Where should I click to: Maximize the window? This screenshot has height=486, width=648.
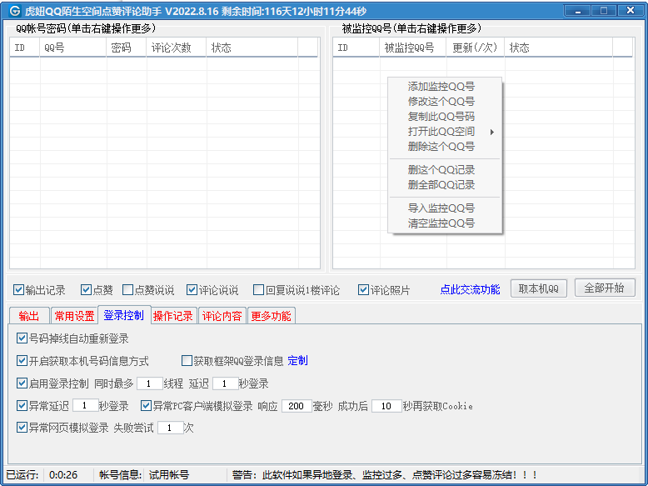[x=603, y=10]
